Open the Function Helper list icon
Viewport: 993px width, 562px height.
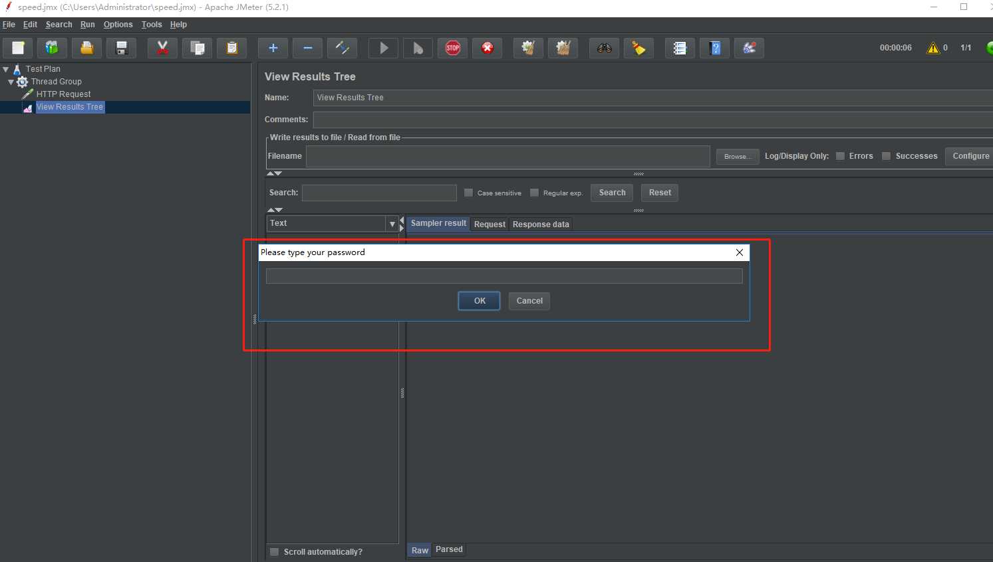(x=680, y=48)
